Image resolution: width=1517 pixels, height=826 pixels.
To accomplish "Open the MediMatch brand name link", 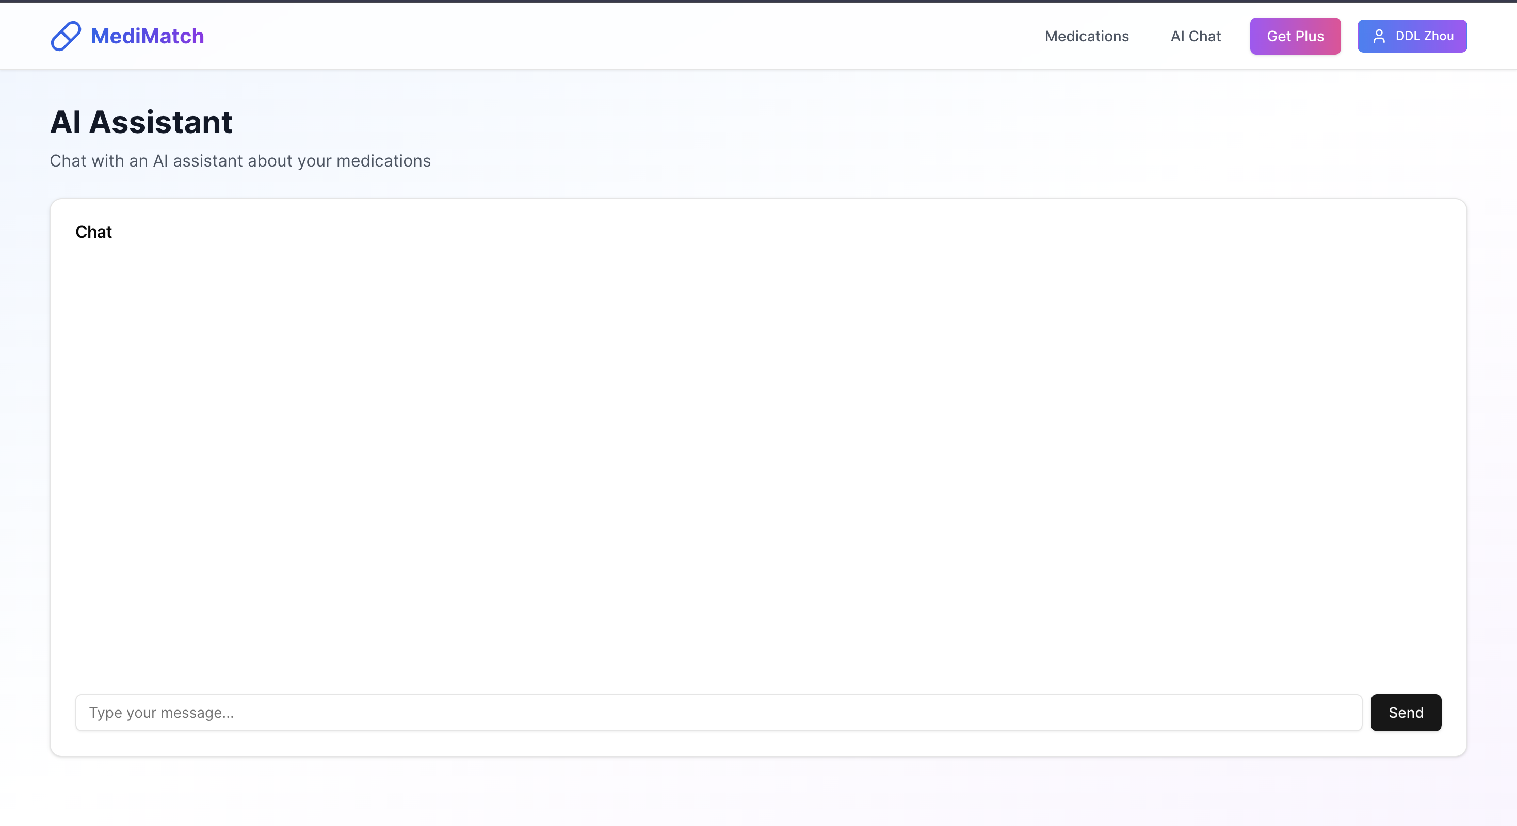I will click(147, 36).
